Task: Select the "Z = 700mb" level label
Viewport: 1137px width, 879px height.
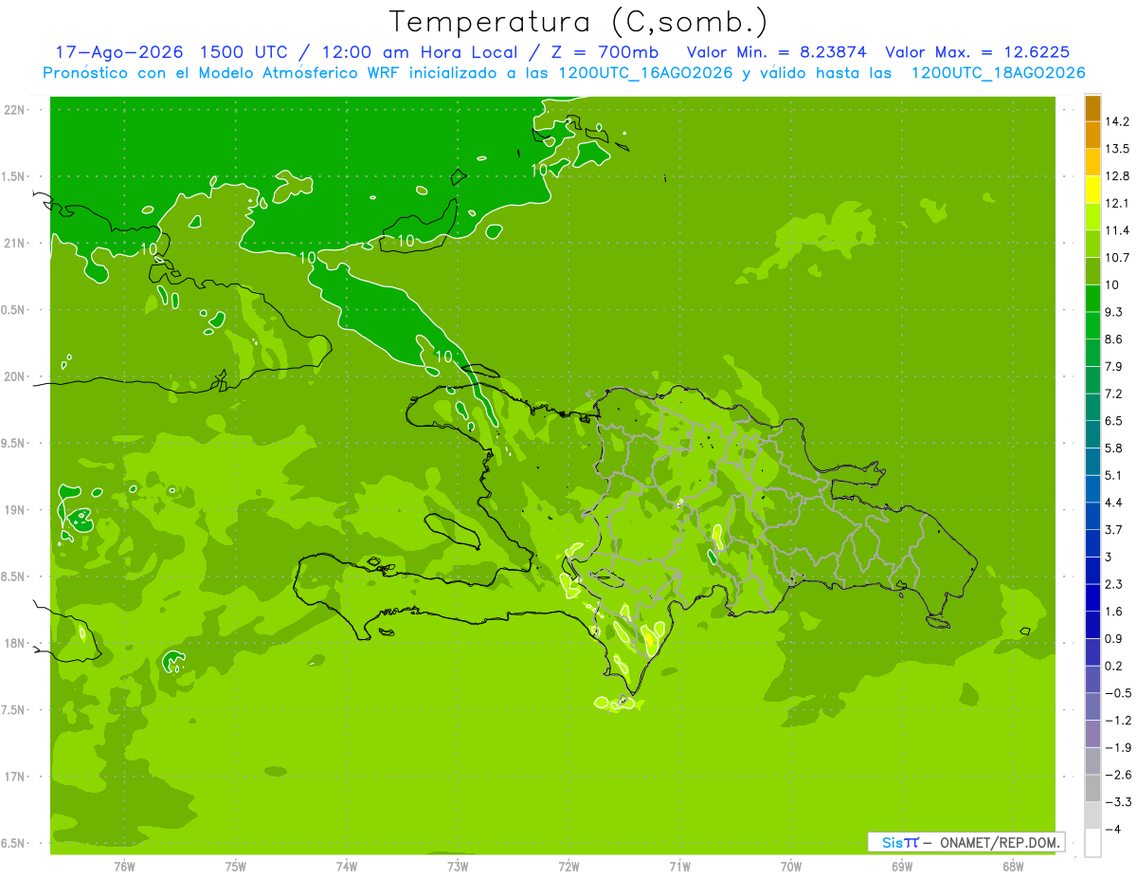Action: [x=603, y=52]
